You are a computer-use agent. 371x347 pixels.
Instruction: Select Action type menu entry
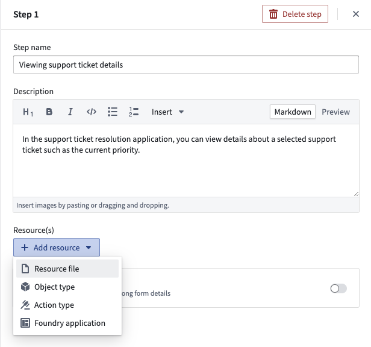(67, 305)
